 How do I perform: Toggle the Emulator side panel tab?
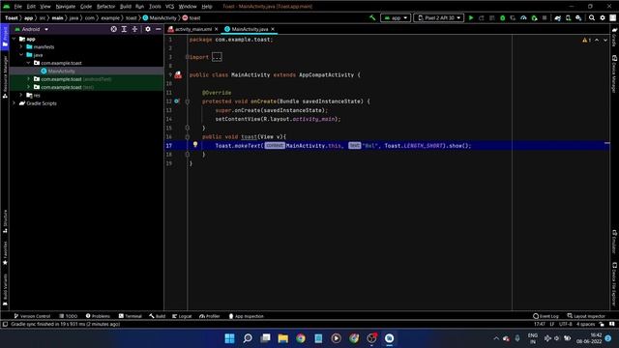(x=614, y=242)
